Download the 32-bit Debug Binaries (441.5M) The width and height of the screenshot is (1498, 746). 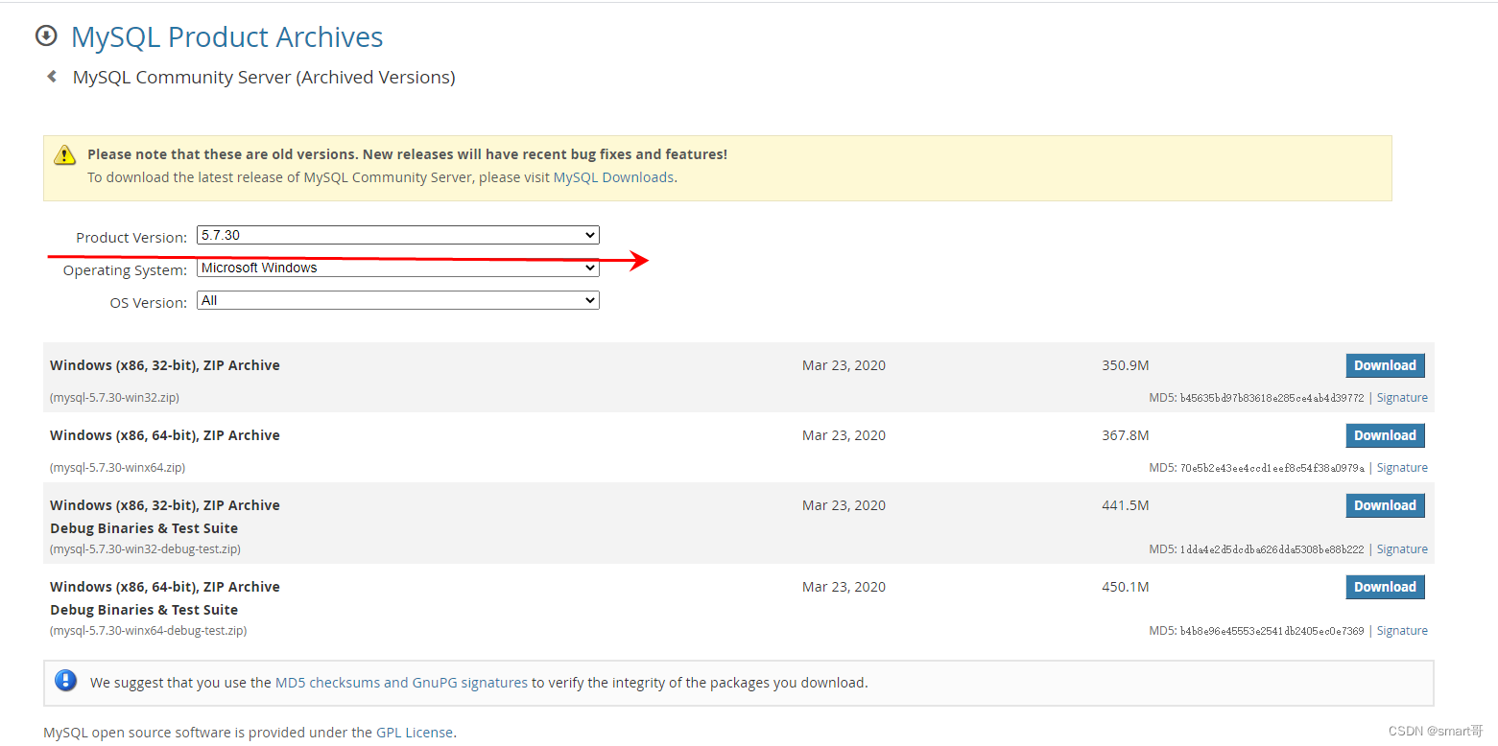click(1385, 505)
